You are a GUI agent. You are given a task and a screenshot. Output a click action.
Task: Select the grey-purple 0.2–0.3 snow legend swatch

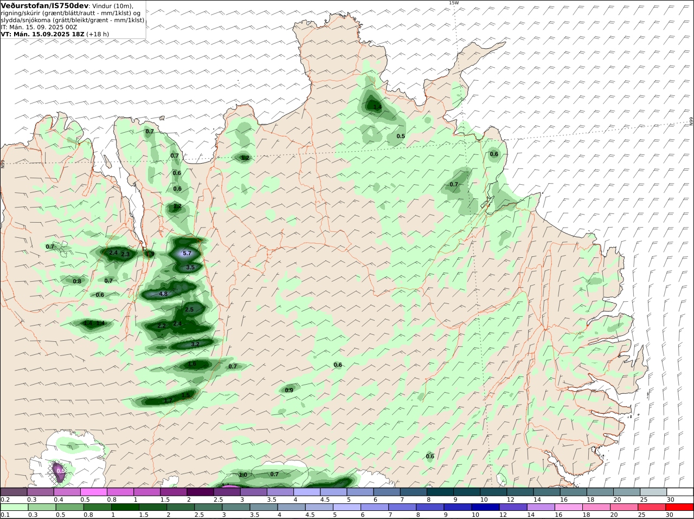pos(14,491)
